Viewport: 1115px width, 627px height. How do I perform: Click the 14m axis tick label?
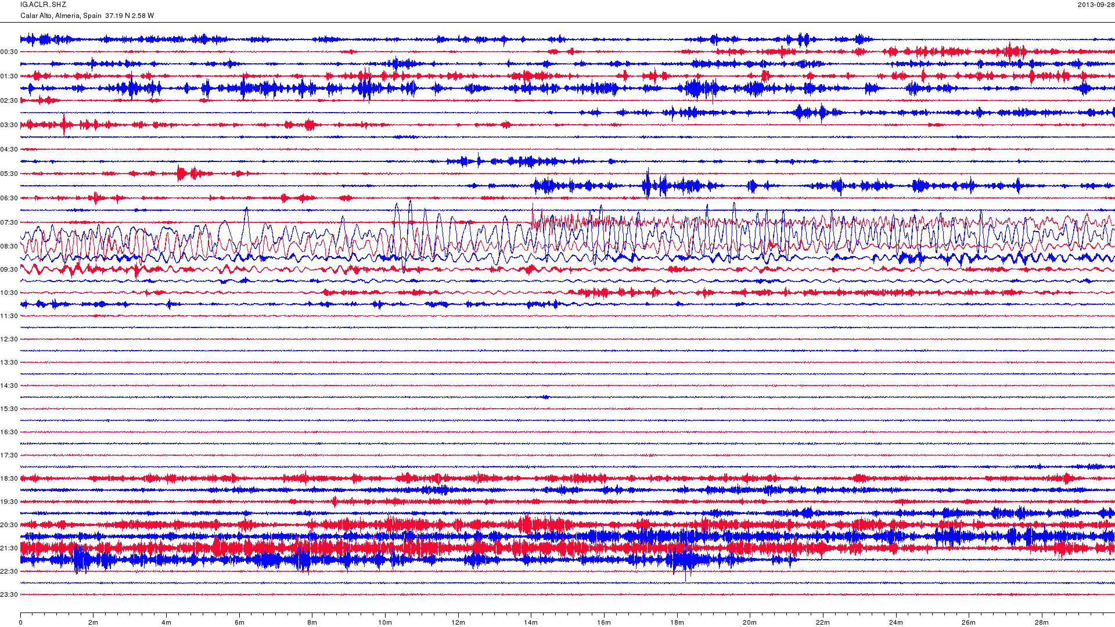[x=531, y=623]
